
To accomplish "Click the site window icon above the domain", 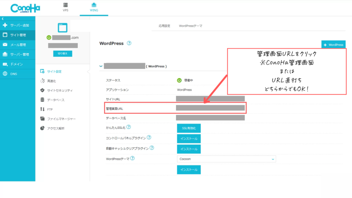I will pos(63,27).
